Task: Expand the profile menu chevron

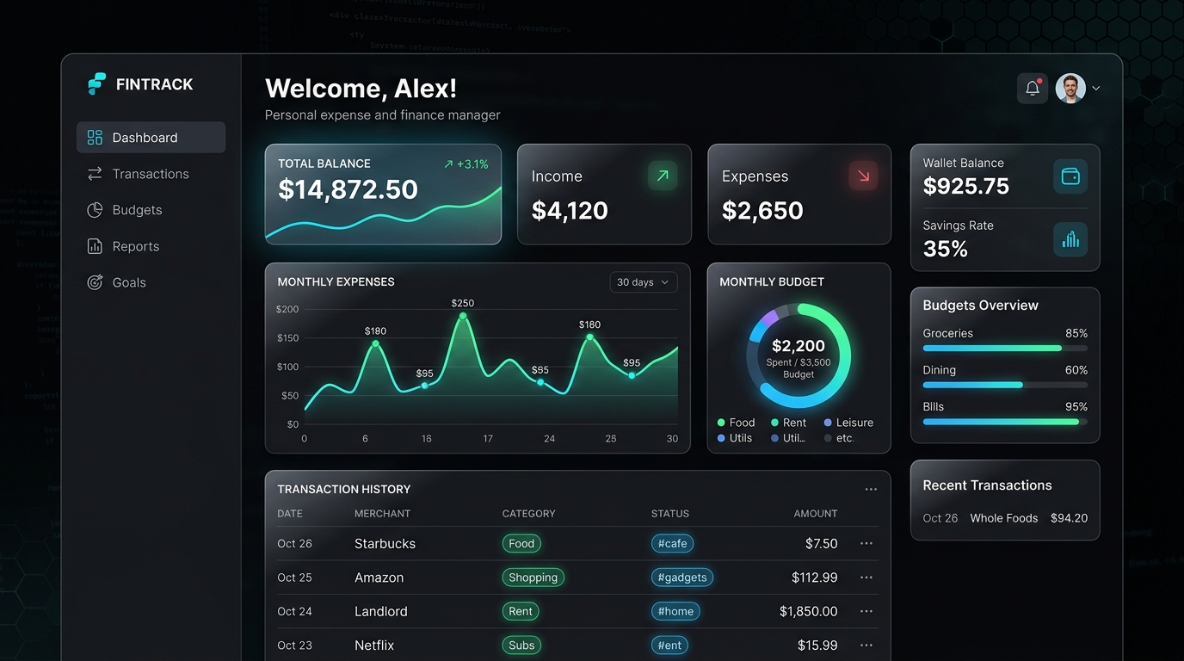Action: point(1095,89)
